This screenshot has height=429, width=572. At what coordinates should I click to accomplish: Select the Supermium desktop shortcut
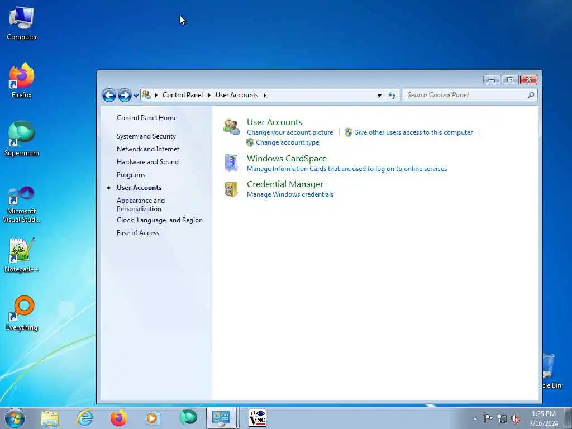coord(22,139)
